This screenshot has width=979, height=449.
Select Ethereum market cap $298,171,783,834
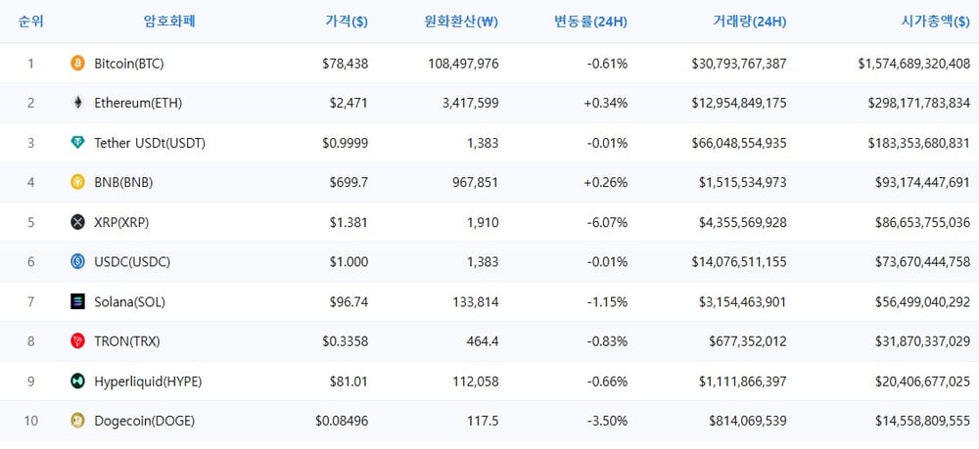[x=919, y=104]
